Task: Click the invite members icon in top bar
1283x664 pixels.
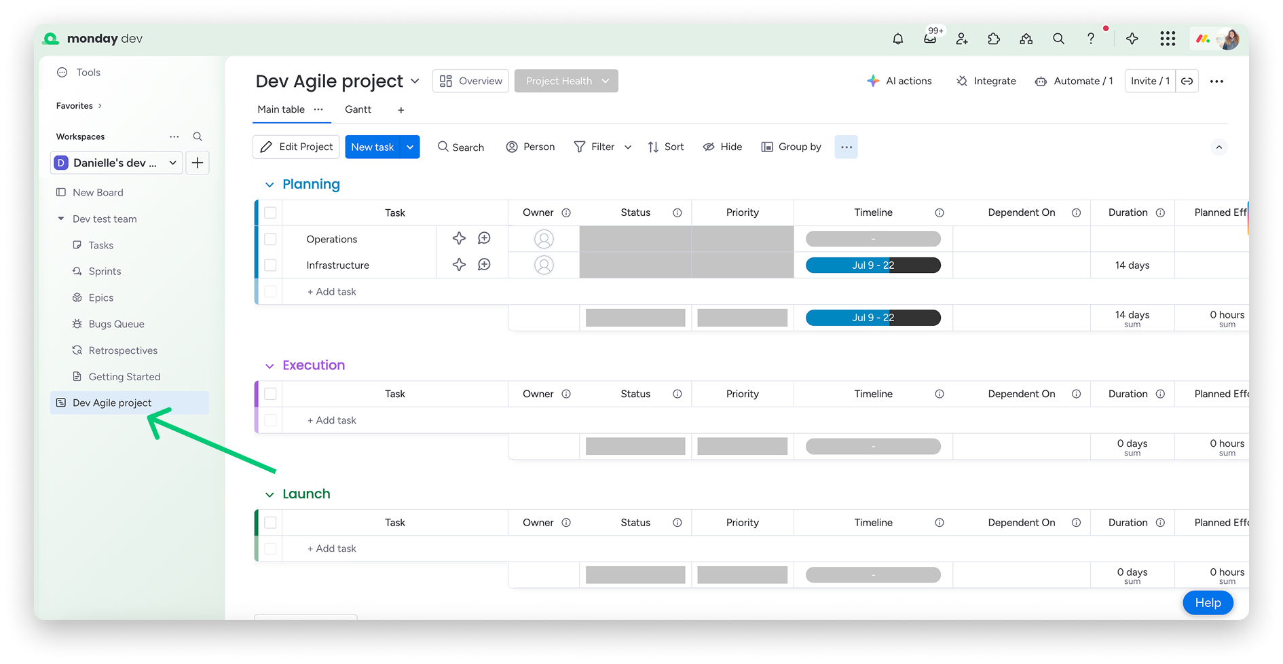Action: coord(961,39)
